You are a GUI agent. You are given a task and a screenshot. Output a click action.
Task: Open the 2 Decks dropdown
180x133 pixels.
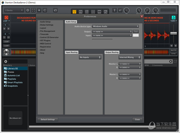14,11
